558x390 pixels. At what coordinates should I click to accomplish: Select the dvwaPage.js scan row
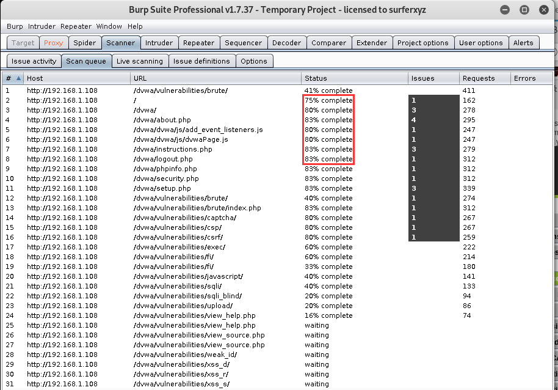278,139
